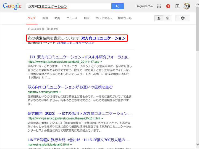Screen dimensions: 199x149
Task: Click in the search query input field
Action: coord(69,6)
